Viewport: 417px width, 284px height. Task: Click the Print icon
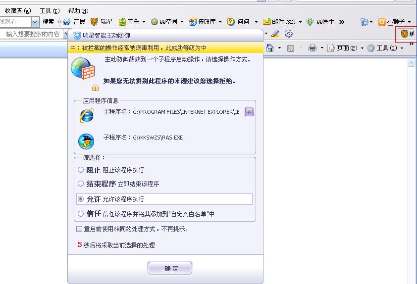pyautogui.click(x=313, y=48)
